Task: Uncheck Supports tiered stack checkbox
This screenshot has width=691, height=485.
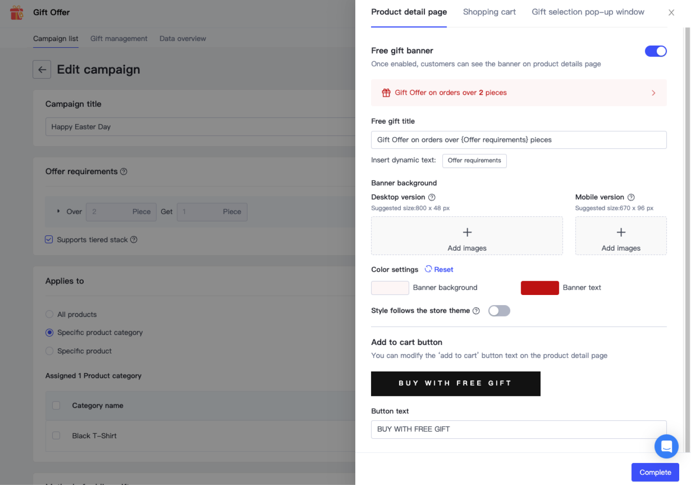Action: click(x=49, y=240)
